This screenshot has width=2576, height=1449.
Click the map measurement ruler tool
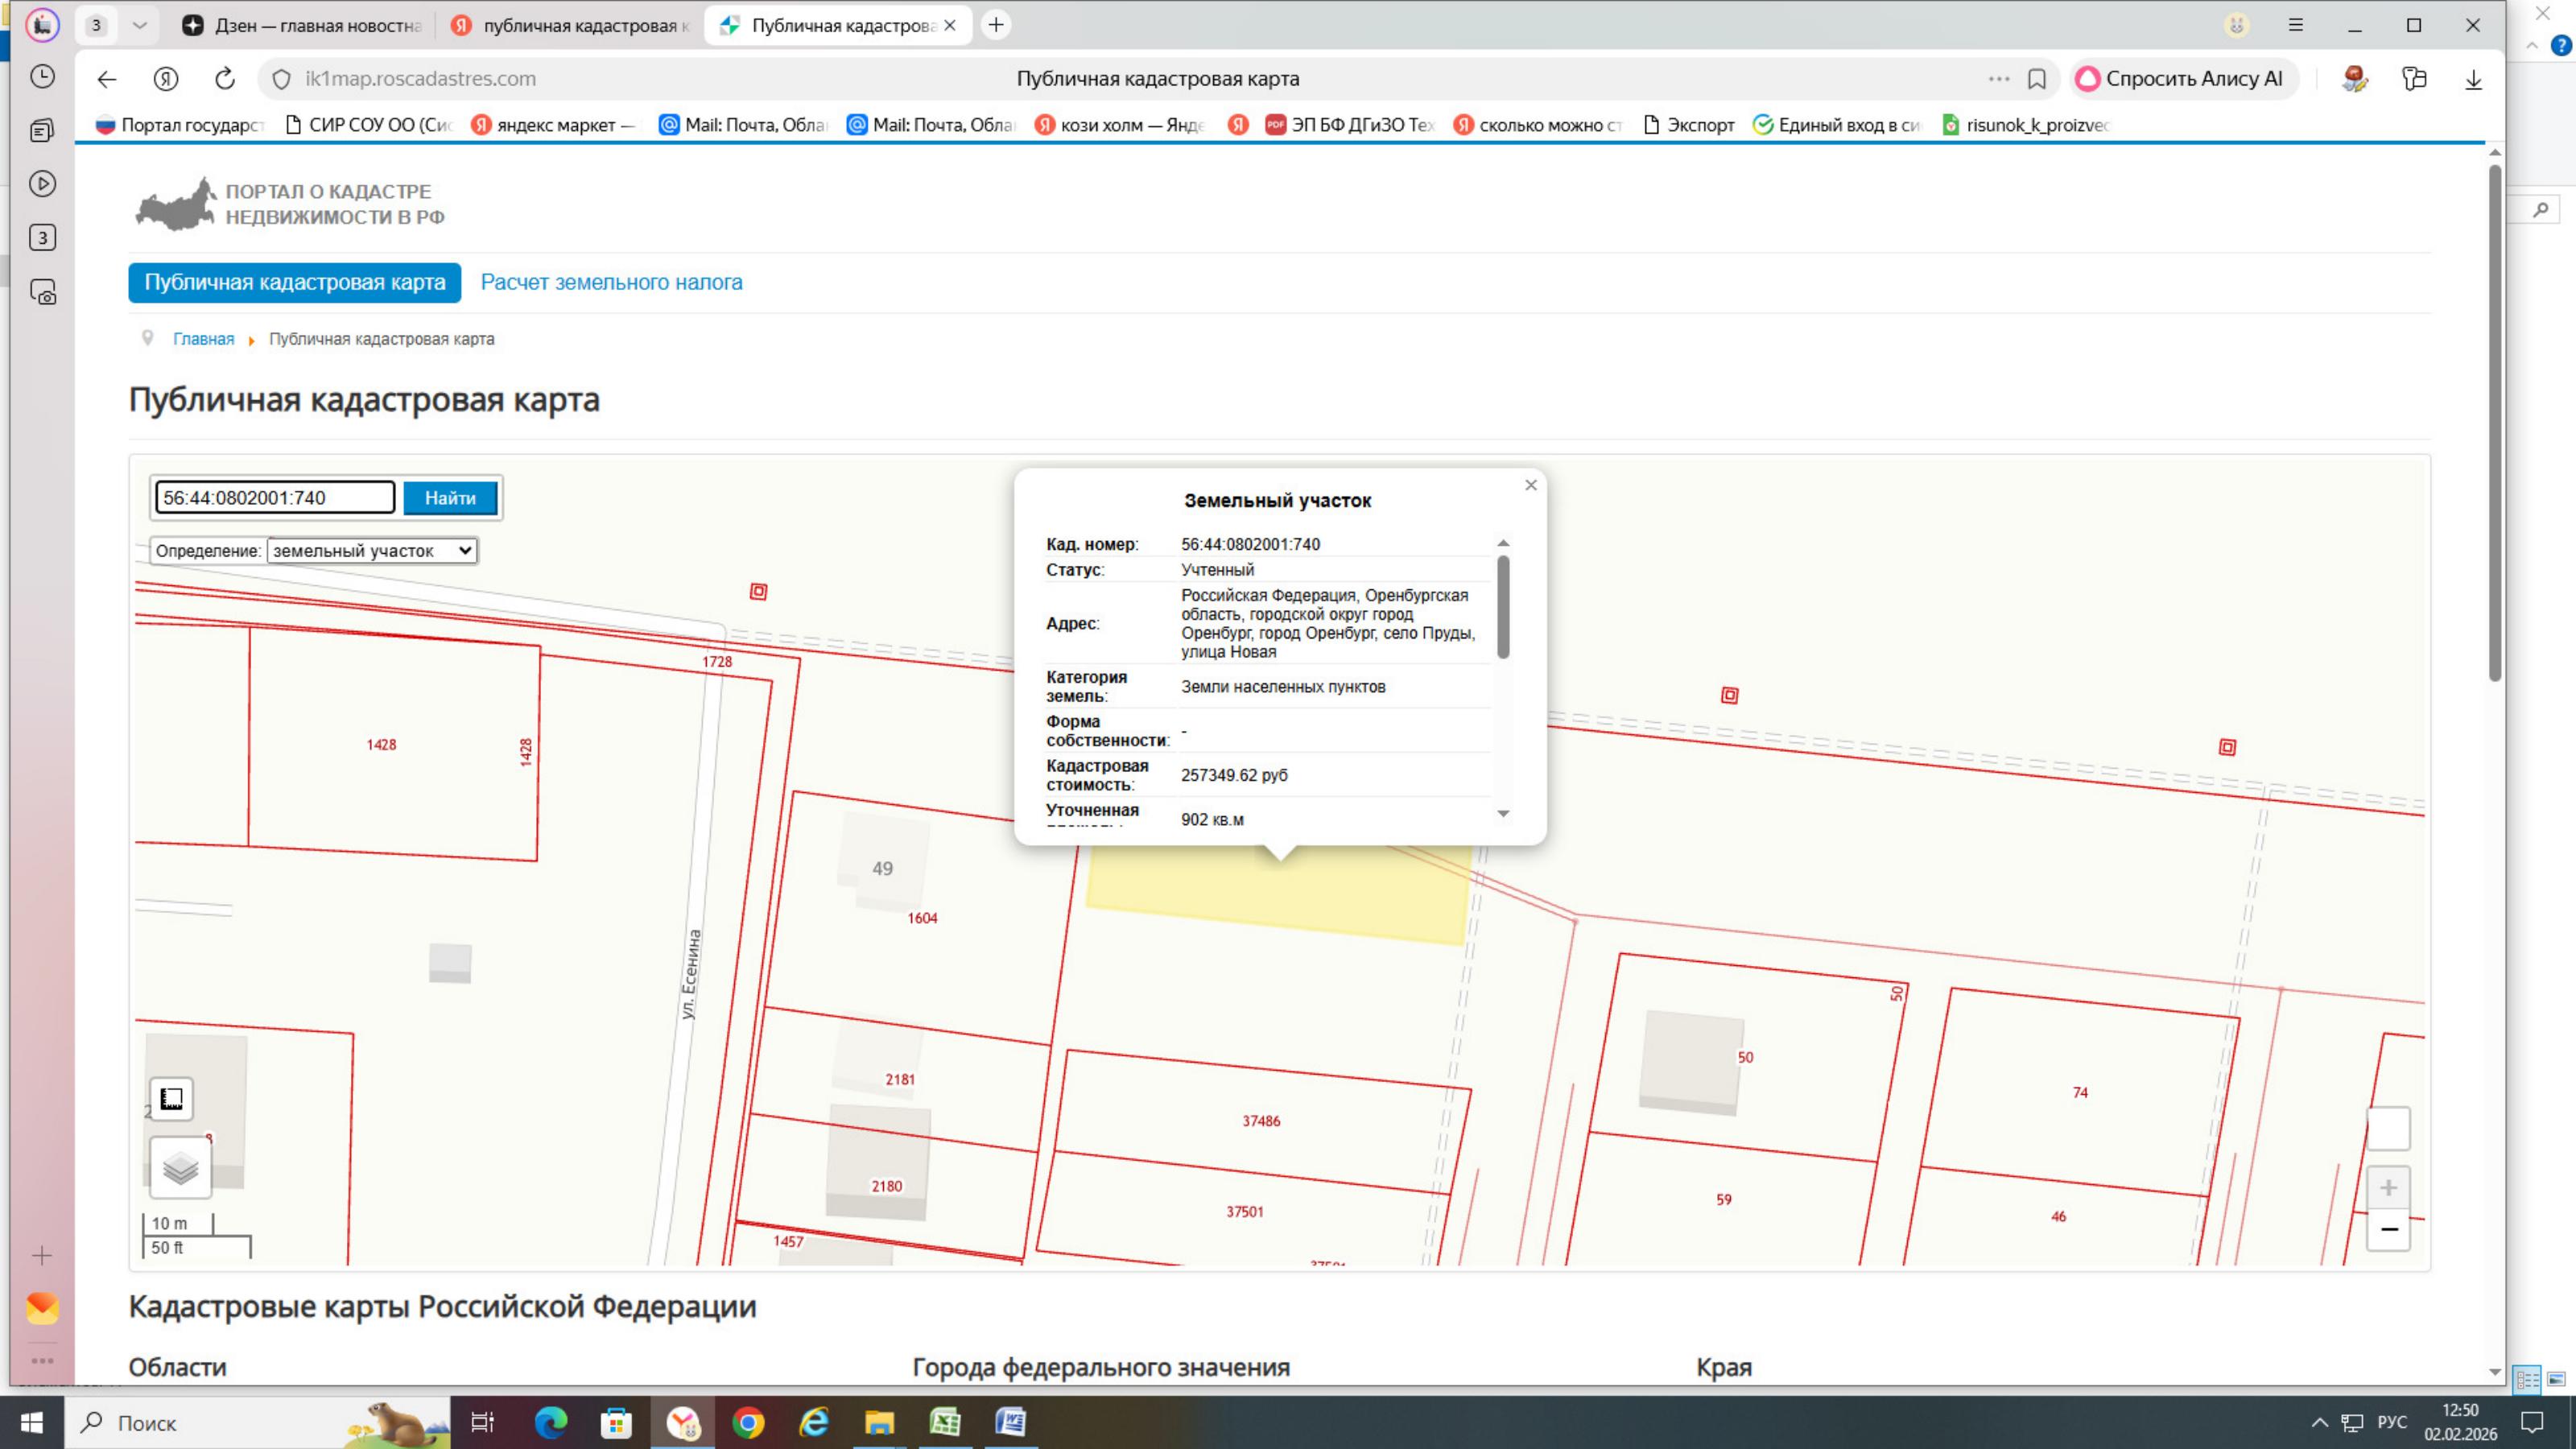[x=171, y=1099]
